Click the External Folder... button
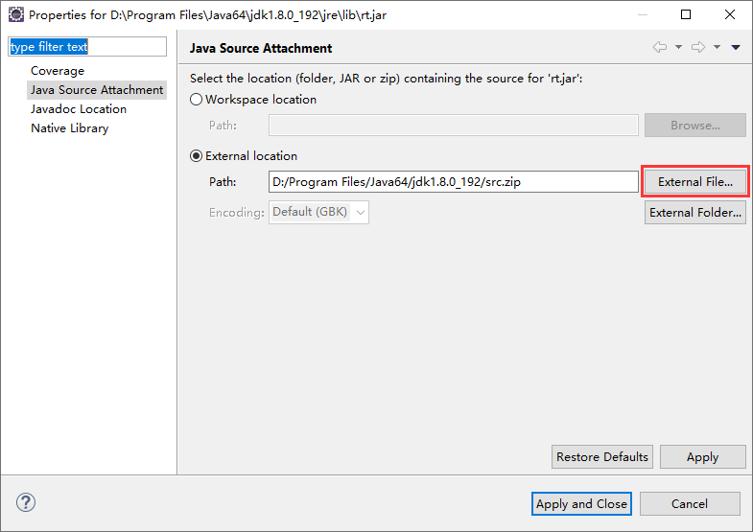The image size is (753, 532). [x=694, y=213]
